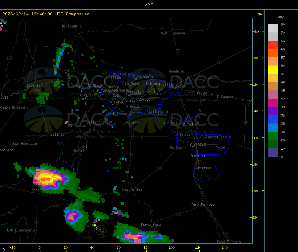Click the C_Española map label

pyautogui.click(x=143, y=77)
